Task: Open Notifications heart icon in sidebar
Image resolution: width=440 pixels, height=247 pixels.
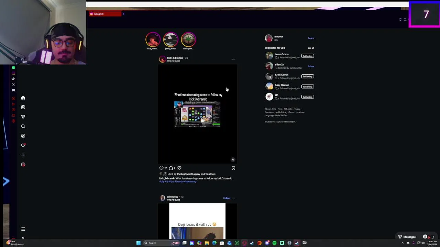Action: (23, 145)
